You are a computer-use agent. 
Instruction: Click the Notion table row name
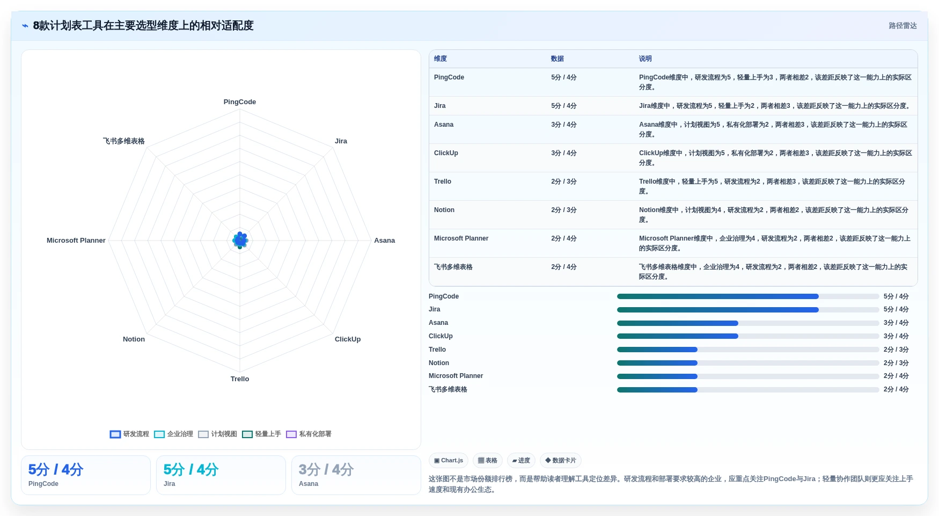coord(444,210)
